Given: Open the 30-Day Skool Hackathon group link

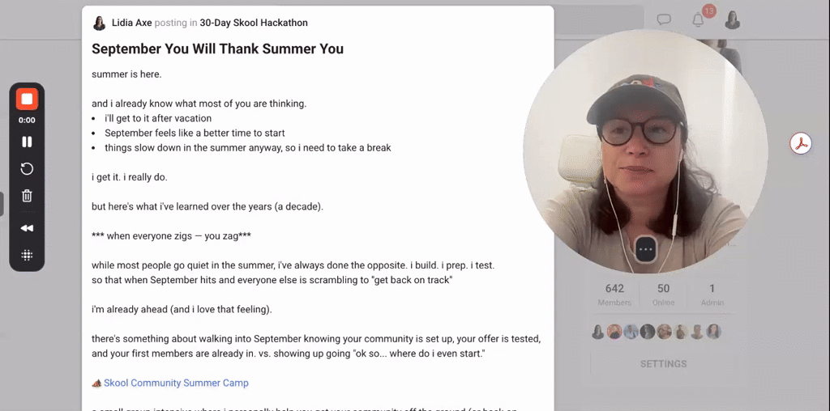Looking at the screenshot, I should (x=254, y=23).
